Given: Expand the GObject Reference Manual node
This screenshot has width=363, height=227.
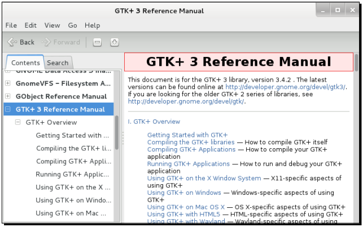Looking at the screenshot, I should click(8, 96).
